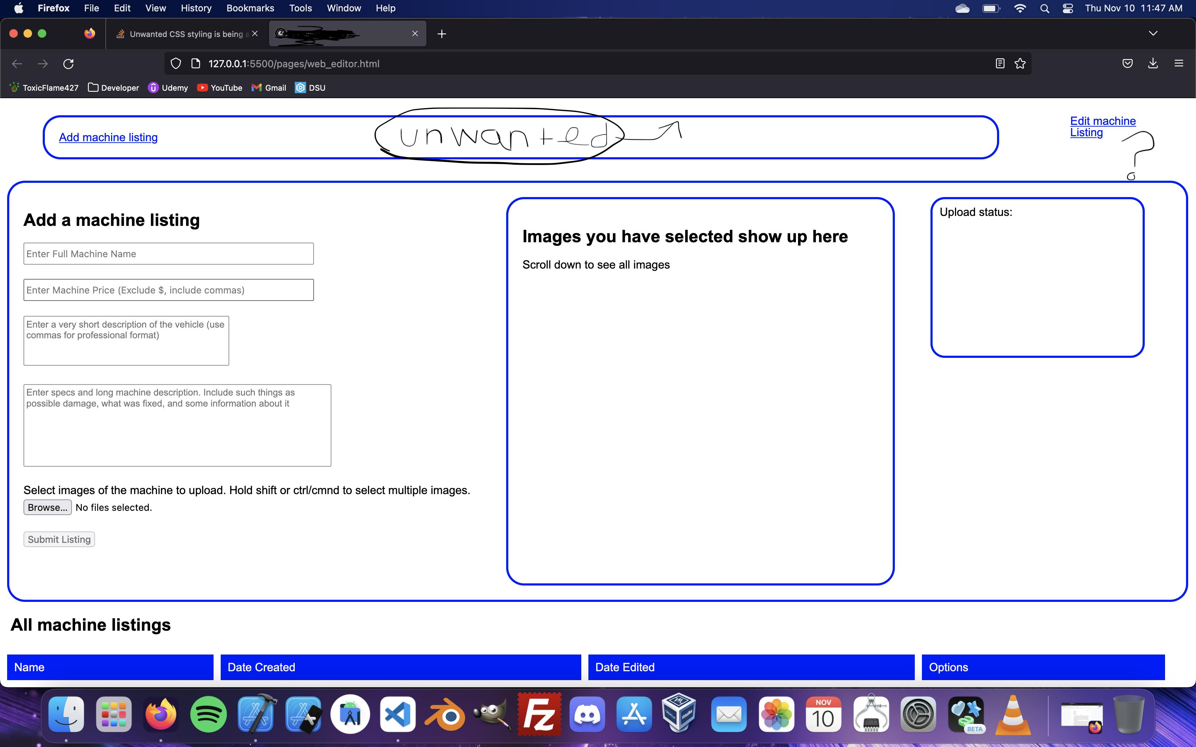Open Control Center icon

1068,9
